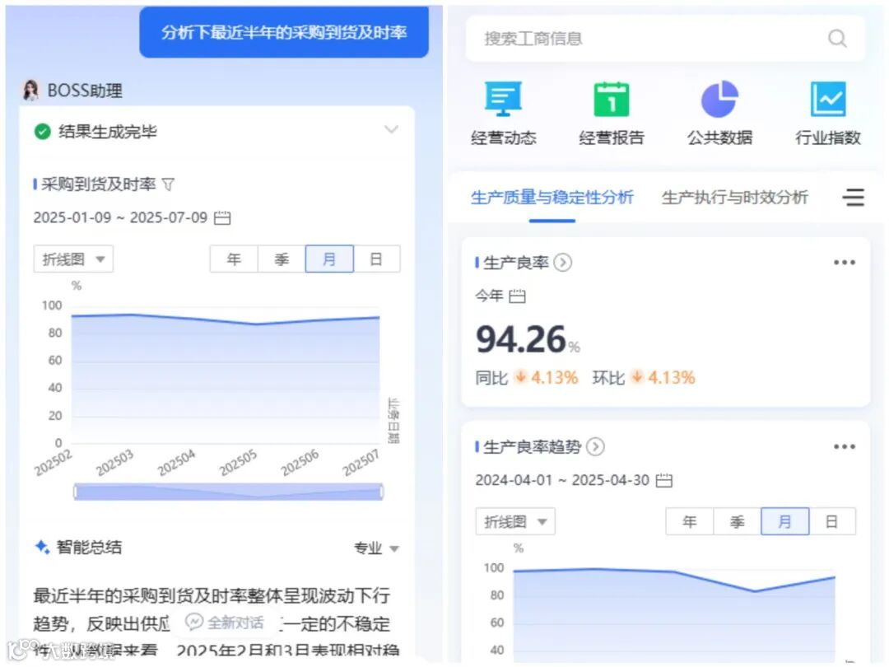The image size is (889, 667).
Task: Open 行业指数 line chart icon
Action: [828, 99]
